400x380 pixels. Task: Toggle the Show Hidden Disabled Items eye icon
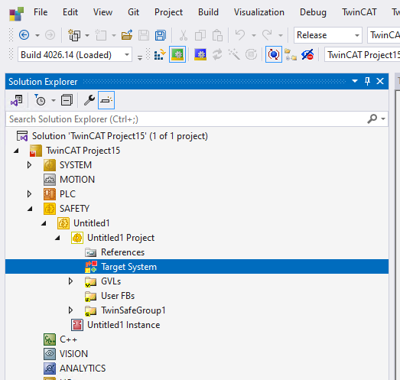tap(307, 54)
